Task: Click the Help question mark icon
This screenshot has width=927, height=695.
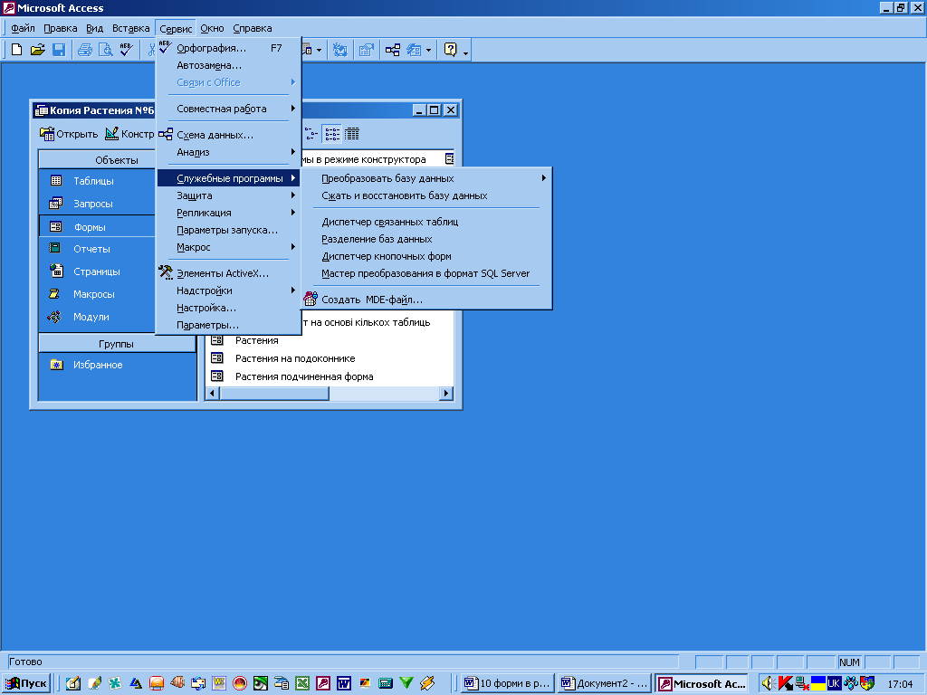Action: (451, 50)
